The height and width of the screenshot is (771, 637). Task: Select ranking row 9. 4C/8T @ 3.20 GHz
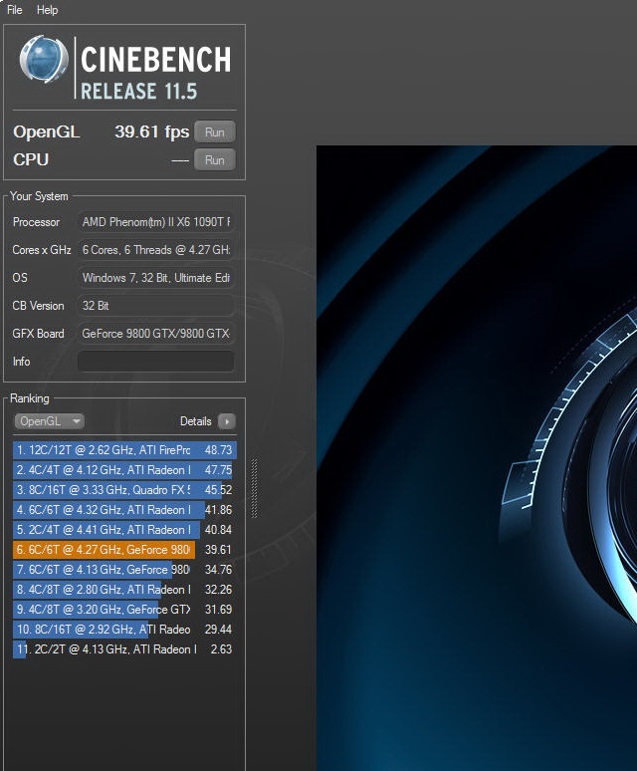(124, 610)
